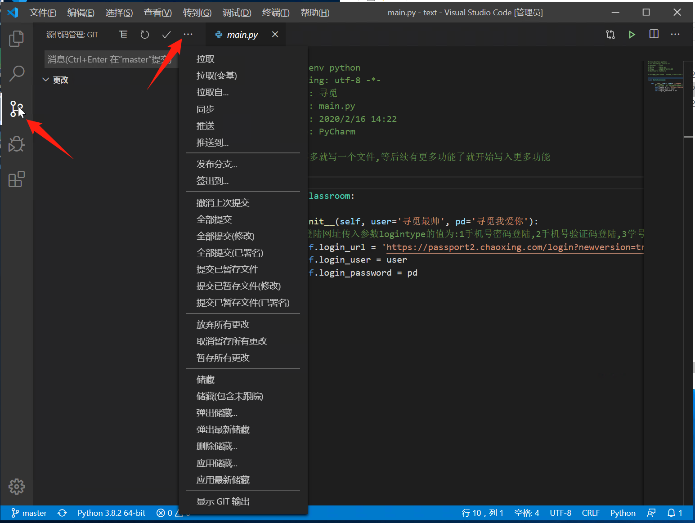Open the Search view in the activity bar

(17, 74)
